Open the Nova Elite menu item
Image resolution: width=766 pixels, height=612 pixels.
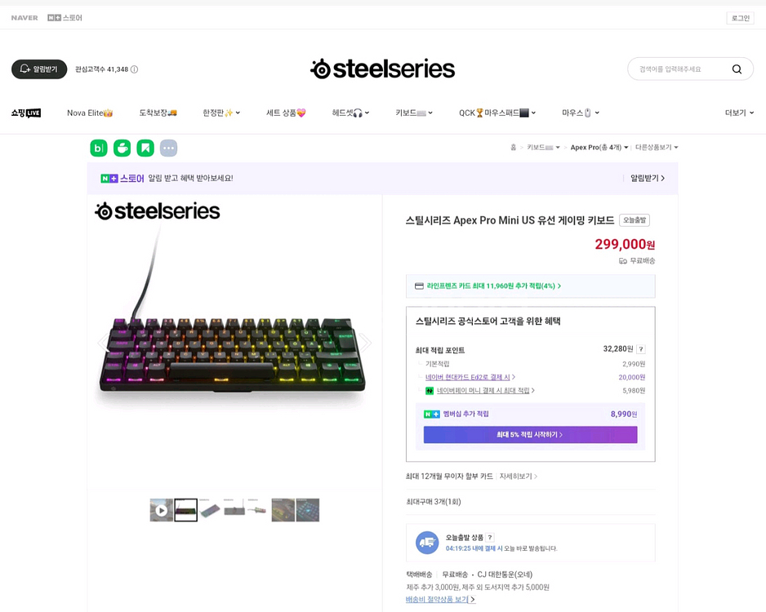pos(90,113)
